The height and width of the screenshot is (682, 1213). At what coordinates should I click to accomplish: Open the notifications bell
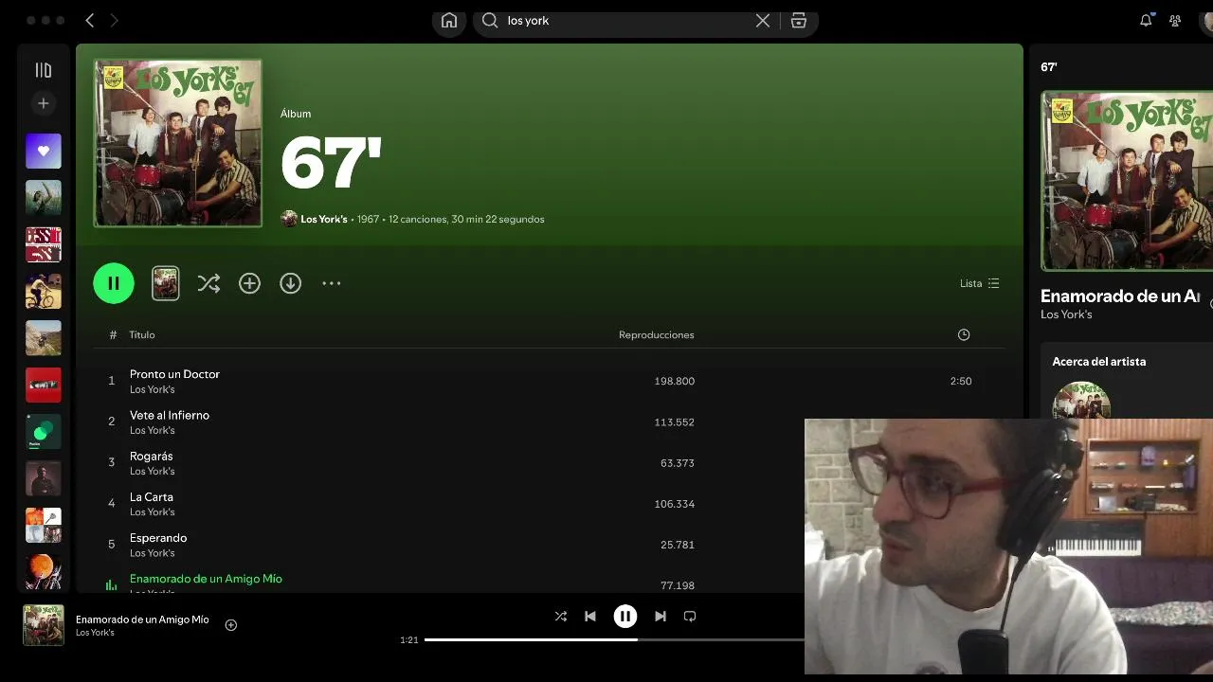click(1146, 20)
